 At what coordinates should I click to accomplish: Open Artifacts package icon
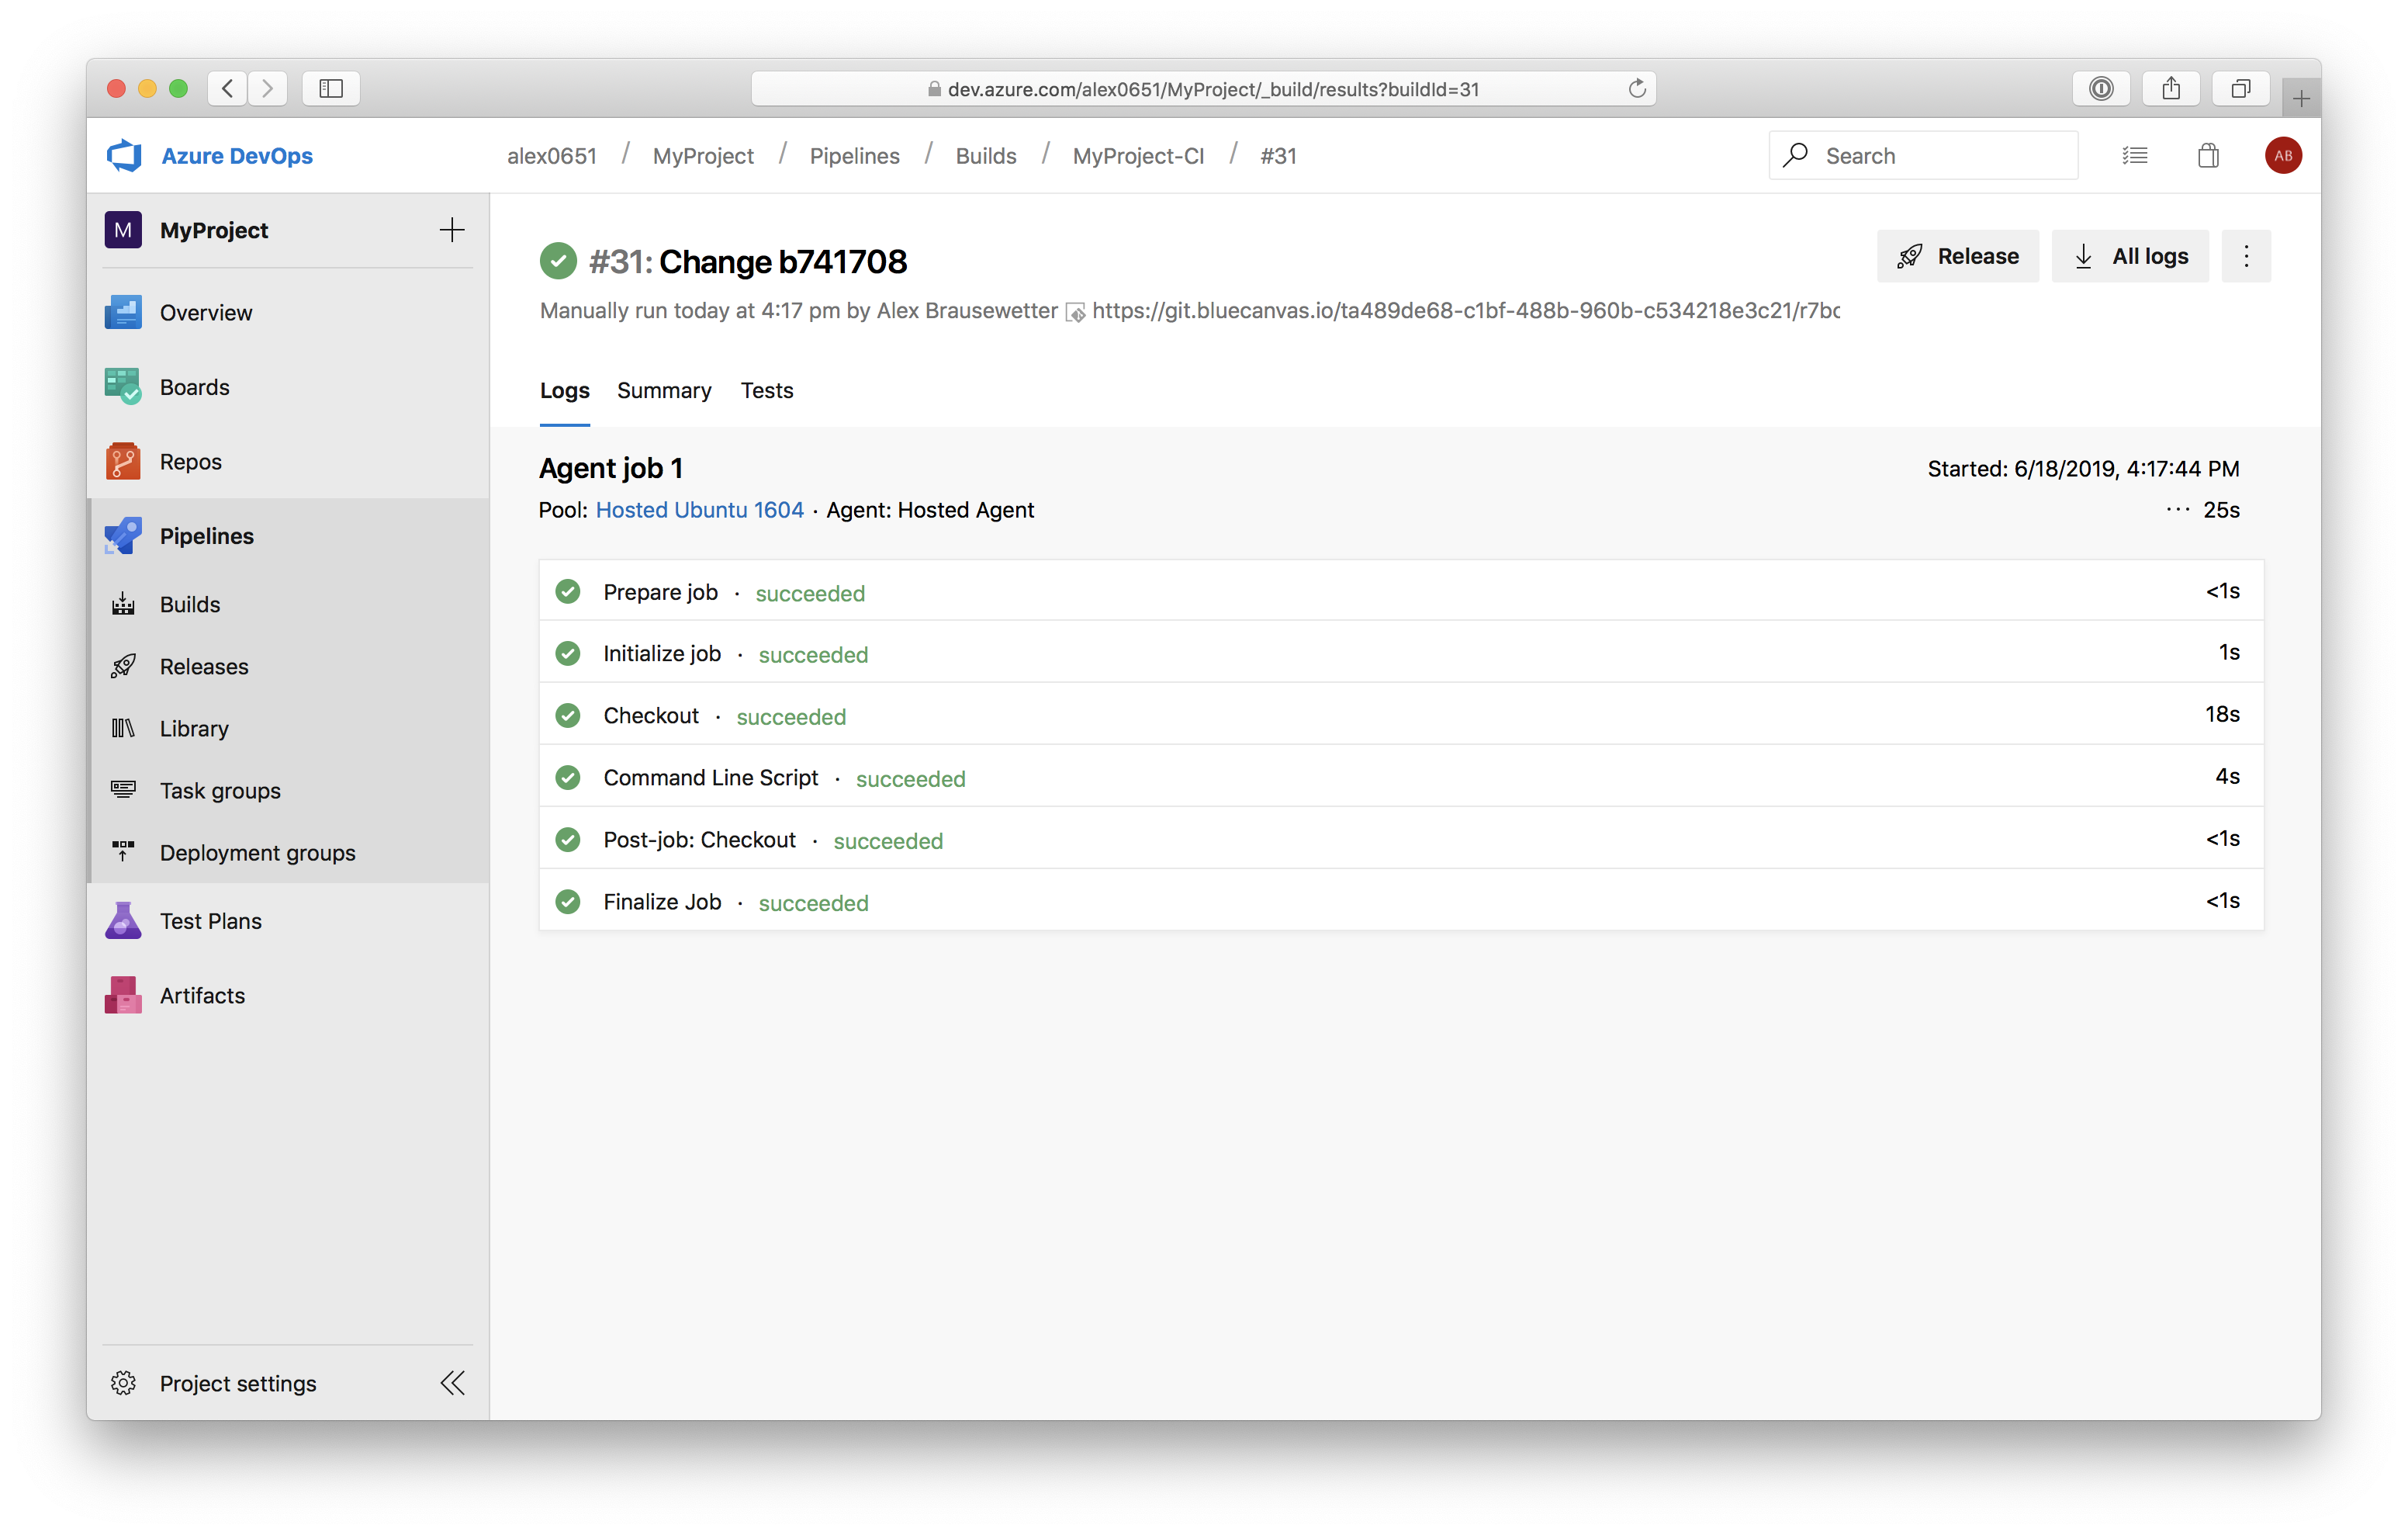pyautogui.click(x=123, y=996)
